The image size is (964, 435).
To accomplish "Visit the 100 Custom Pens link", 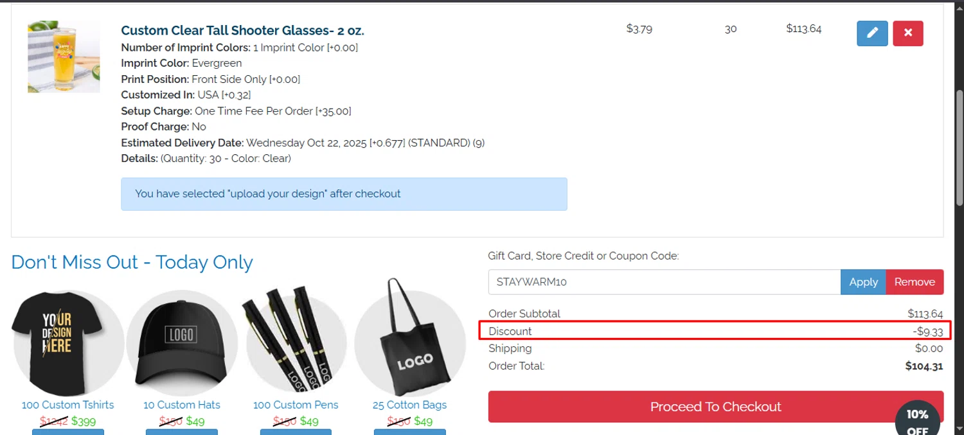I will point(296,405).
